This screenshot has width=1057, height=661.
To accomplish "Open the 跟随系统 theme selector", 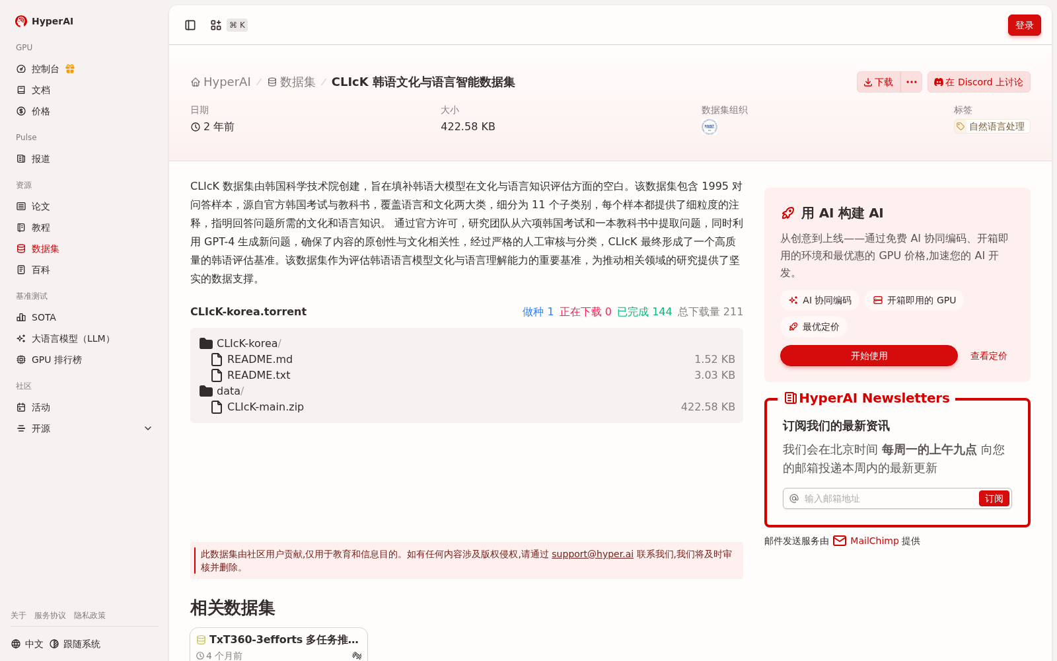I will point(75,644).
